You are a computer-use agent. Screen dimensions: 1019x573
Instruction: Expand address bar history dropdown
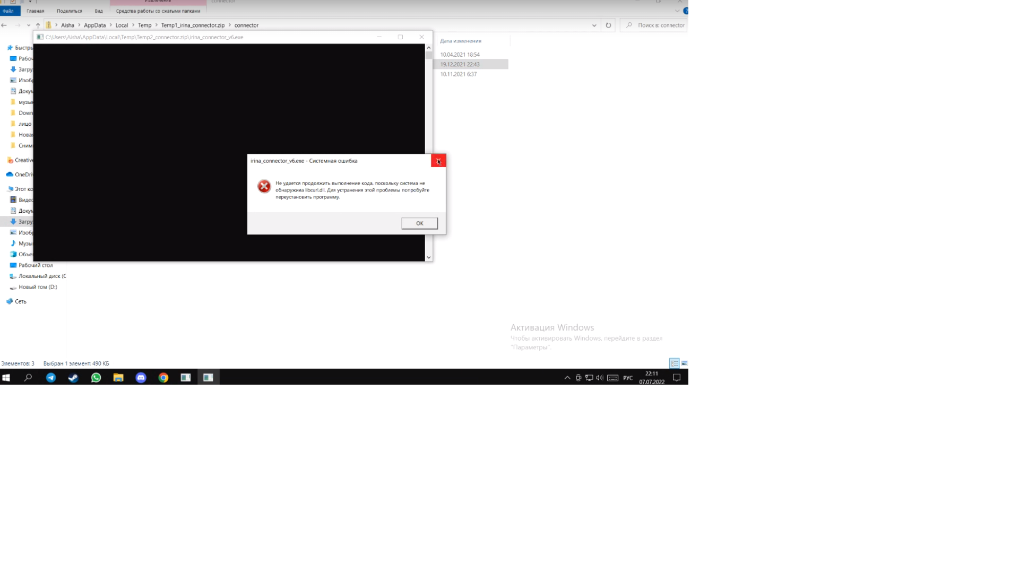point(594,25)
